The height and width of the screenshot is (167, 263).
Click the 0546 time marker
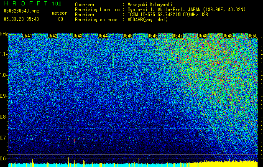[153, 36]
